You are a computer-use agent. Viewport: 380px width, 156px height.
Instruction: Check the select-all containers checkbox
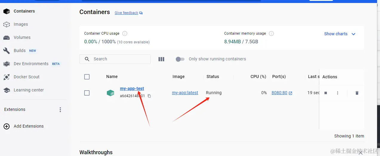pos(87,77)
